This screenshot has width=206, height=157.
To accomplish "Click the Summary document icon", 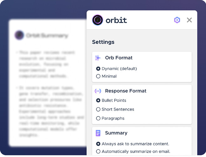I will coord(98,133).
